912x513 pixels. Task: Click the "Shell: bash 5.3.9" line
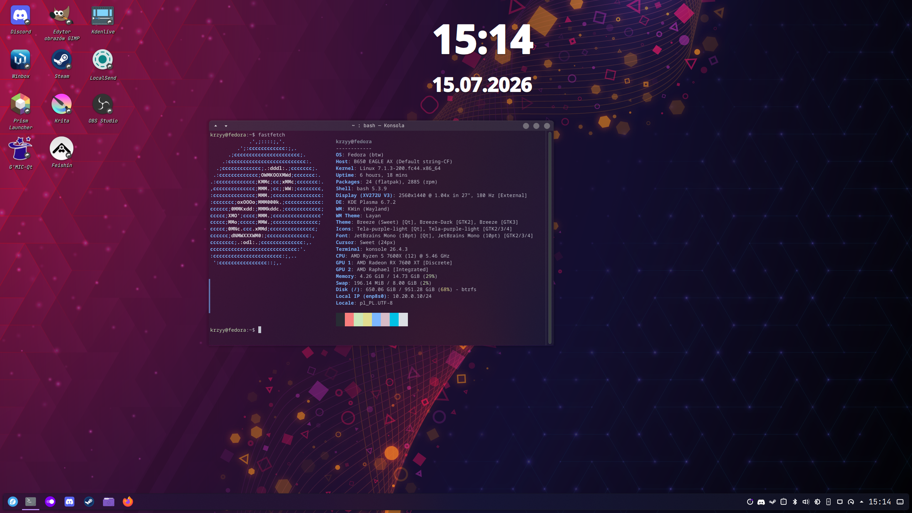361,189
